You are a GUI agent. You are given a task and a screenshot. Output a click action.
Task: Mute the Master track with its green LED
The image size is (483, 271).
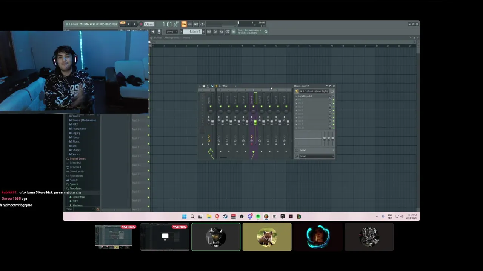(211, 106)
